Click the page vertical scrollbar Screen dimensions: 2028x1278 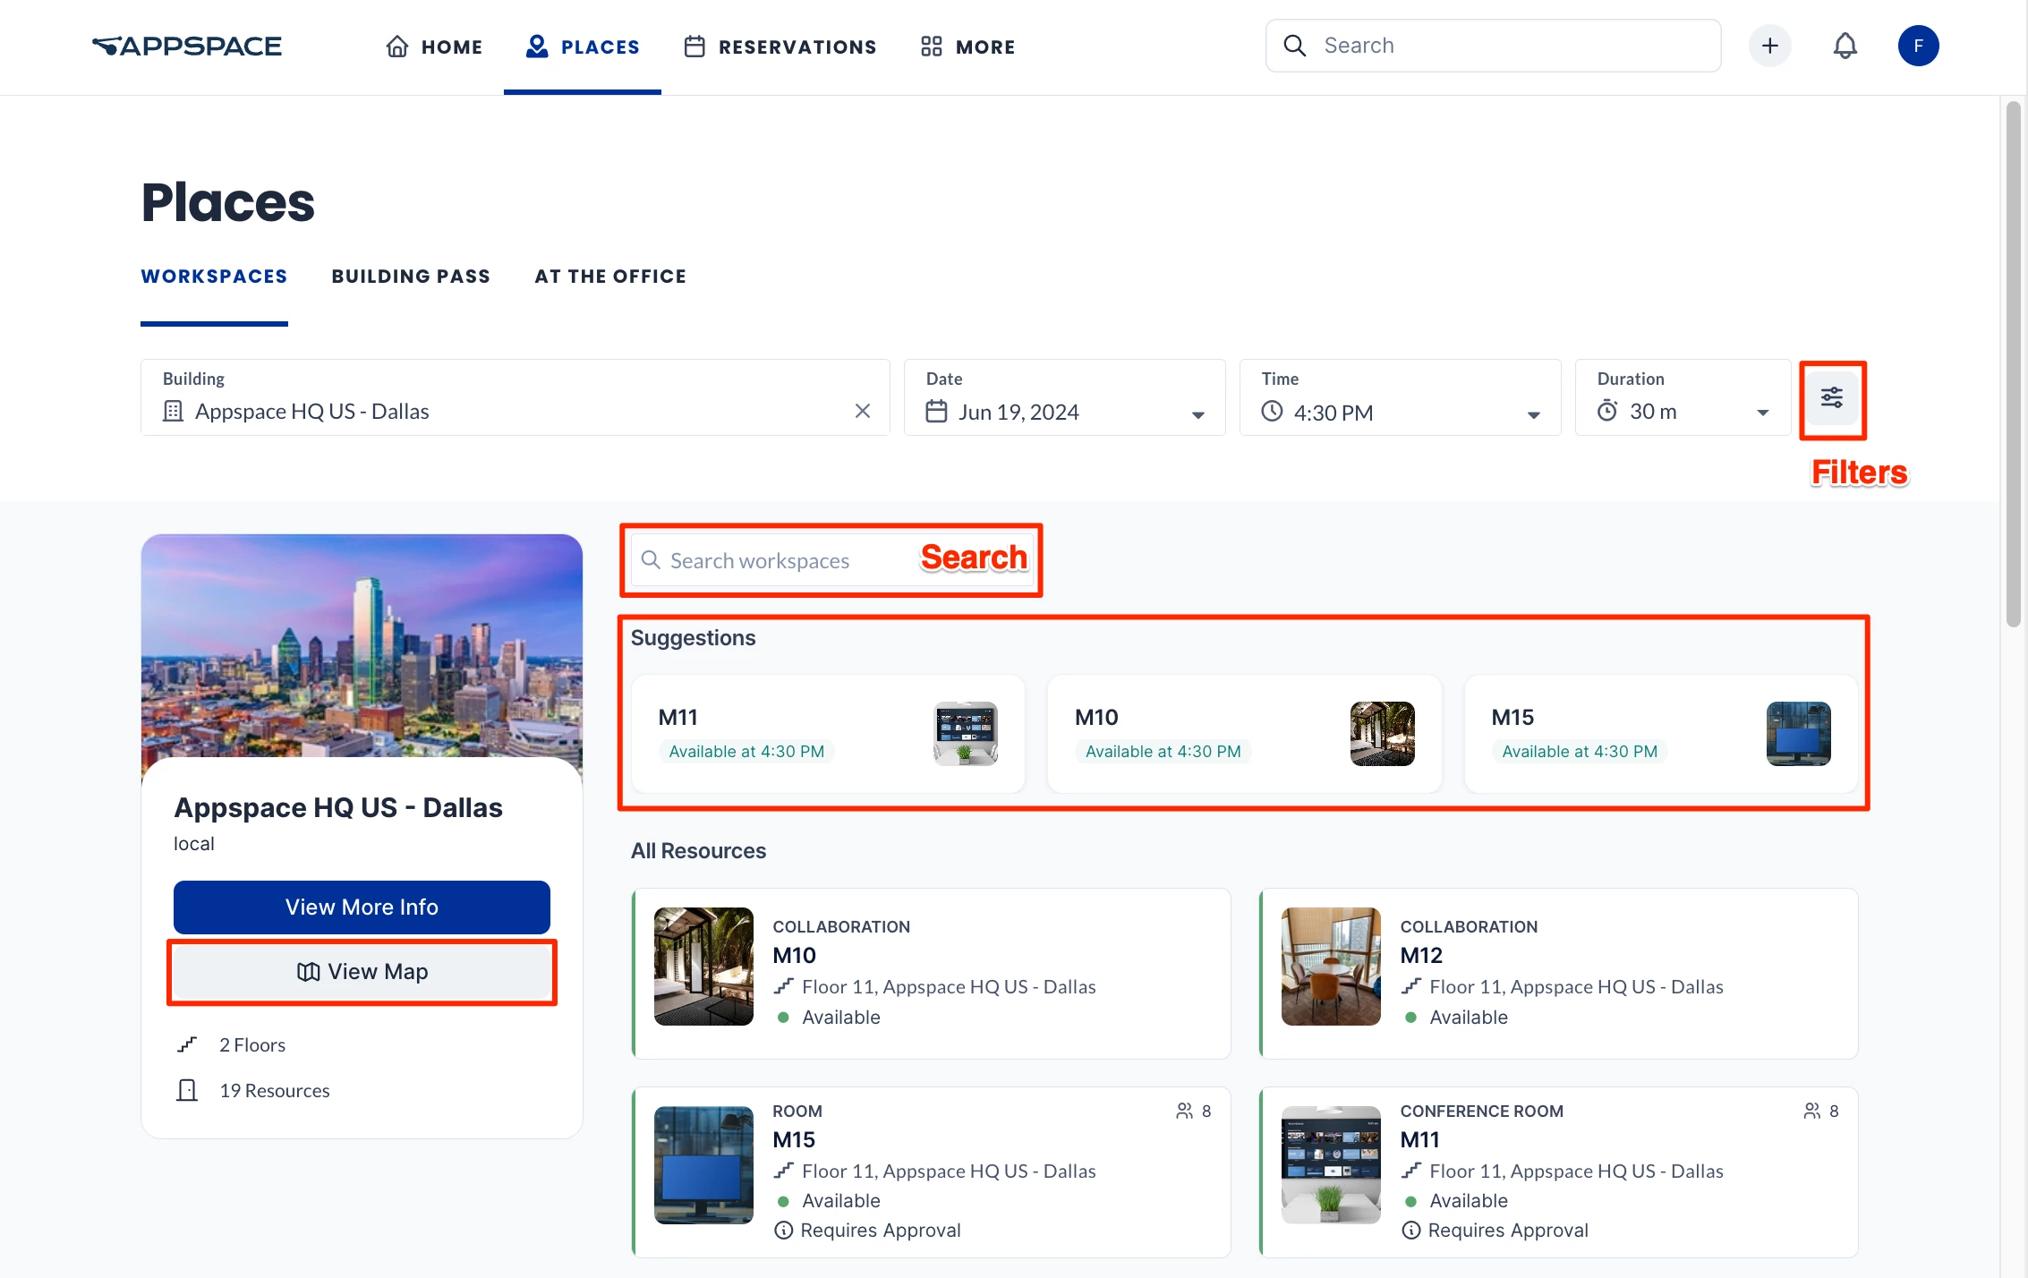[x=2013, y=364]
